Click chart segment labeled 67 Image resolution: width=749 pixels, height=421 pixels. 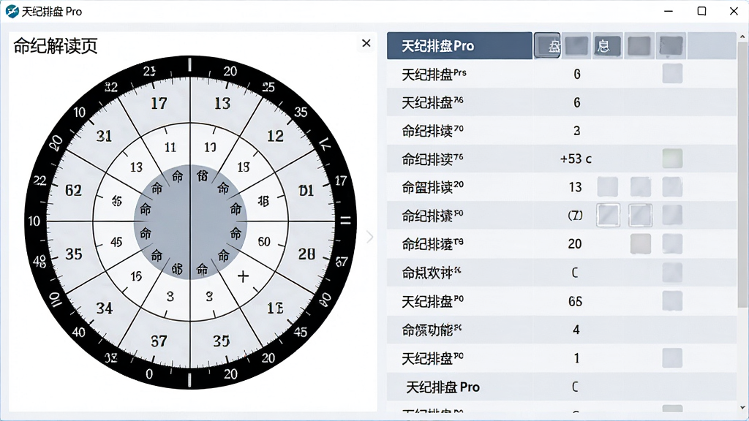click(159, 341)
